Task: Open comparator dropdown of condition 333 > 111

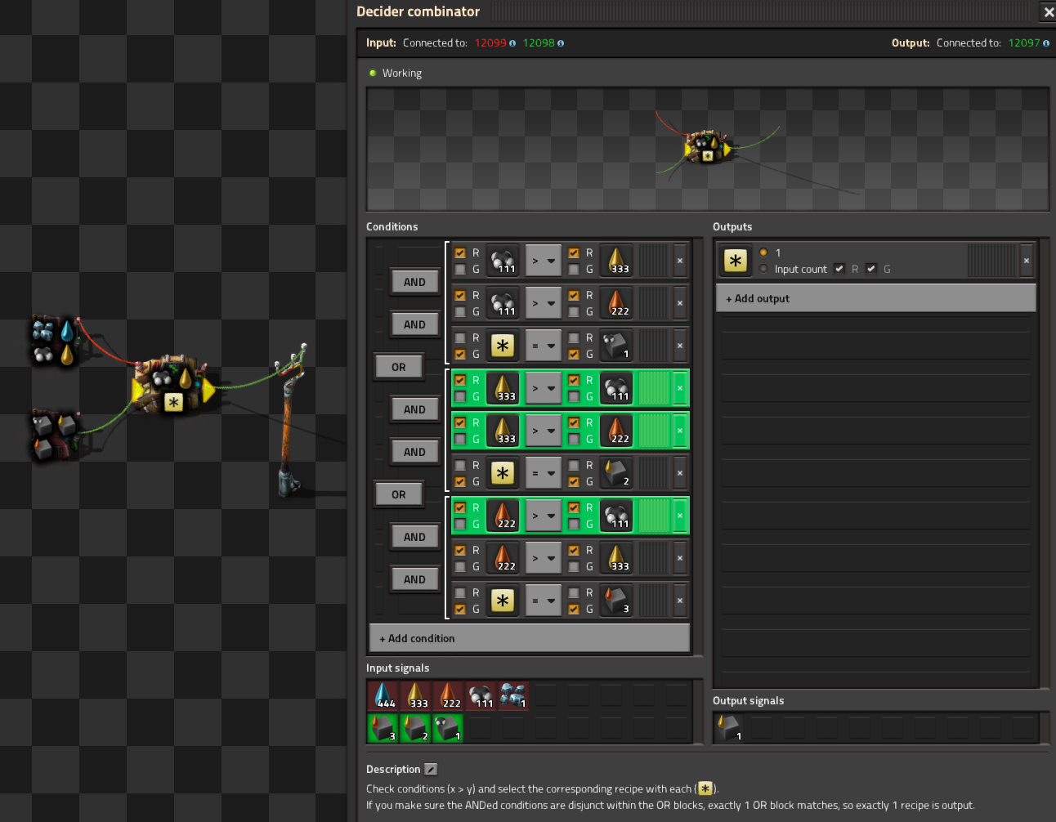Action: point(544,388)
